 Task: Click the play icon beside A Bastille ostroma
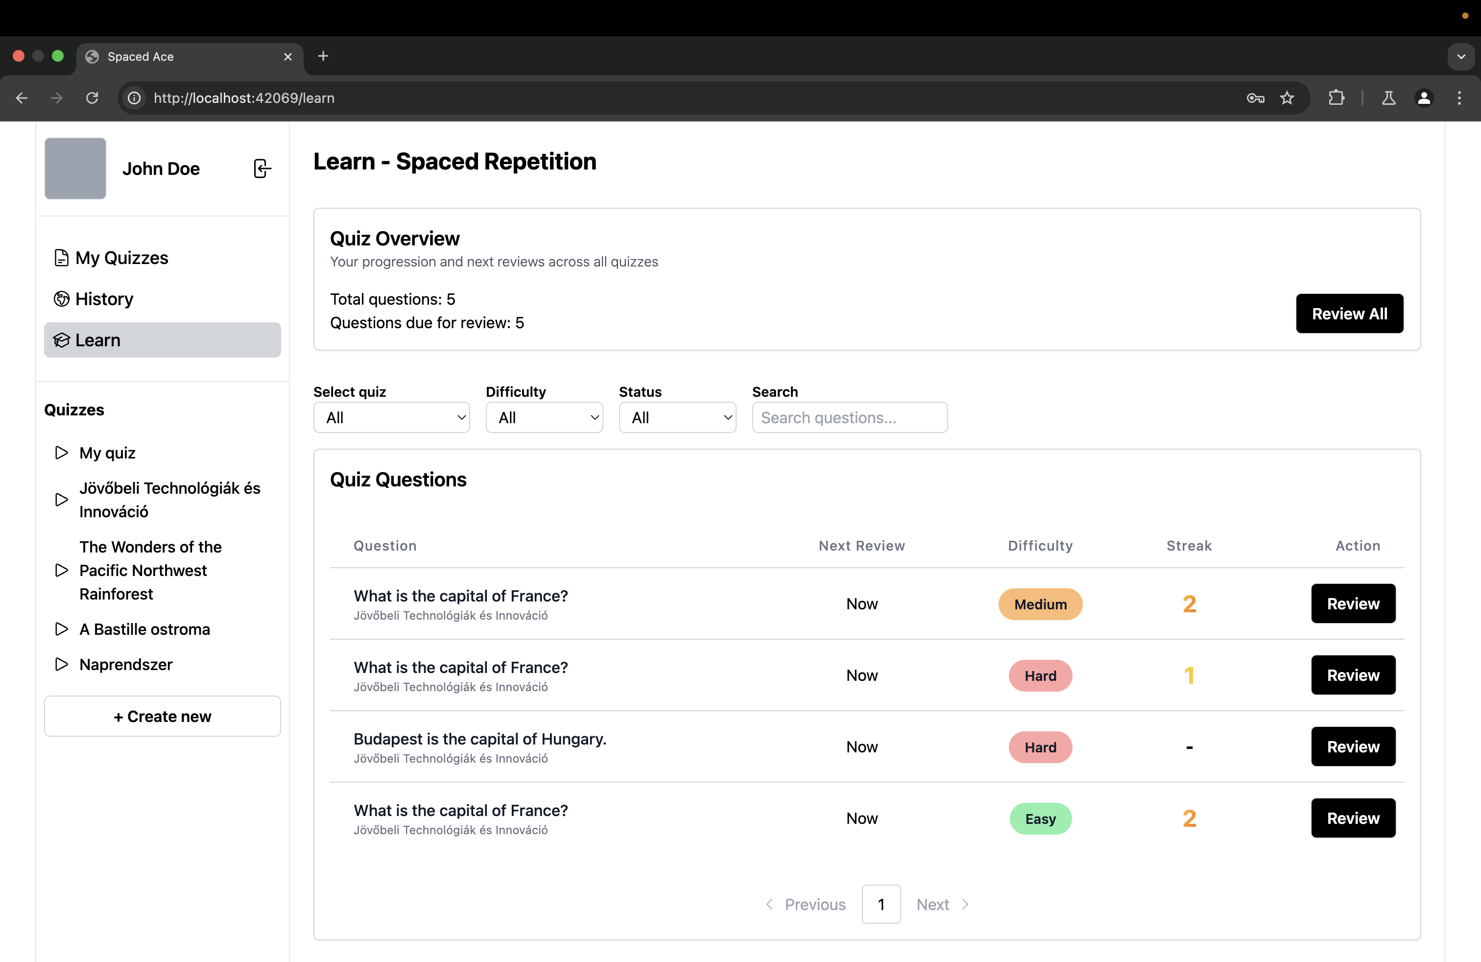[x=61, y=628]
